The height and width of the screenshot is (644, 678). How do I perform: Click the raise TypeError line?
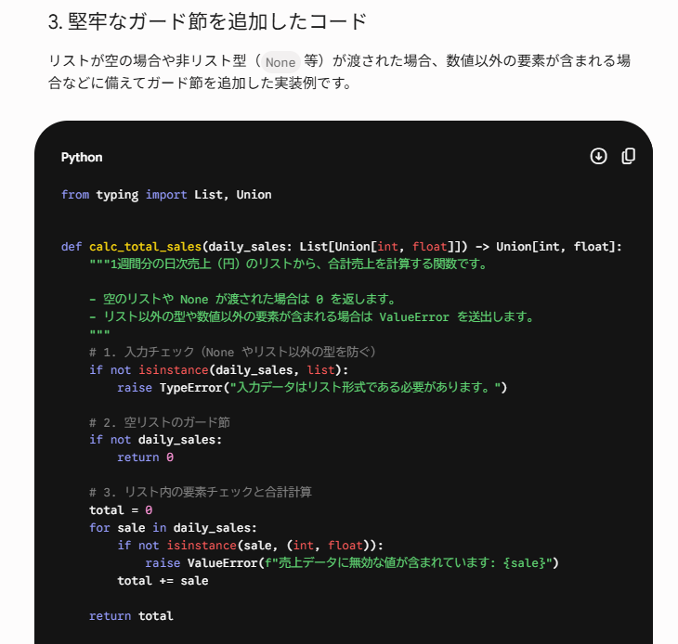click(x=312, y=388)
